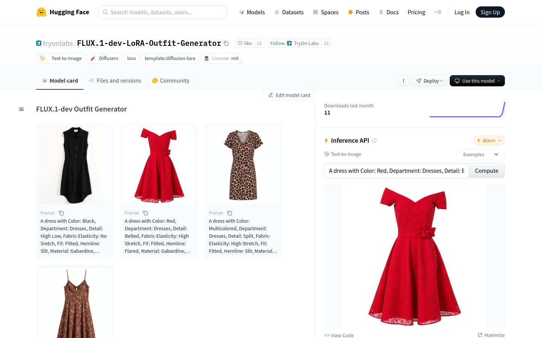Copy prompt of the leopard dress example
The height and width of the screenshot is (338, 541).
click(230, 213)
